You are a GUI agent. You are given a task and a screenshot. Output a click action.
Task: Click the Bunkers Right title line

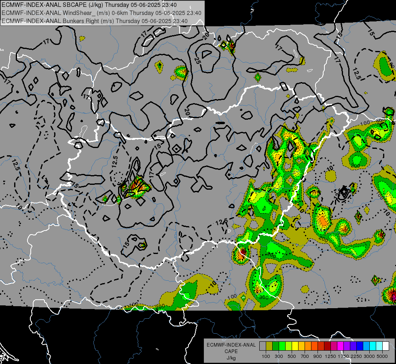95,21
